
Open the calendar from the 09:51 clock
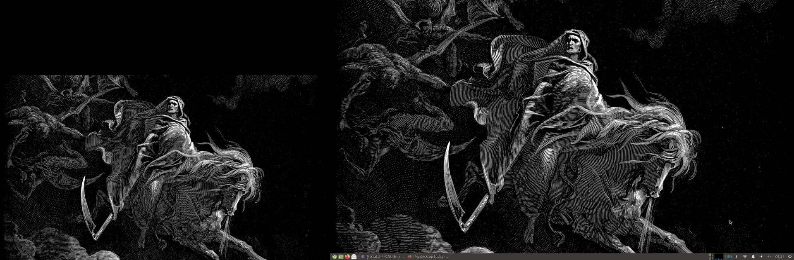(x=780, y=257)
